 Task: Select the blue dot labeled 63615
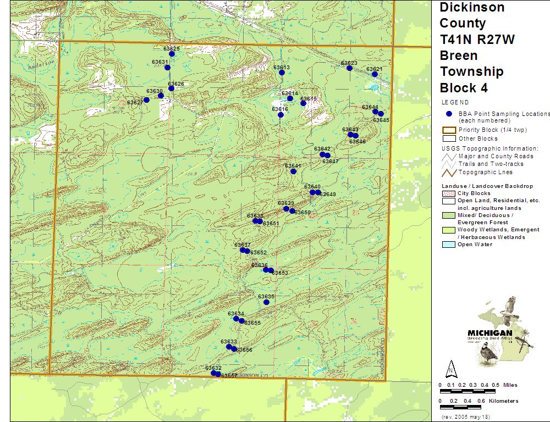303,103
